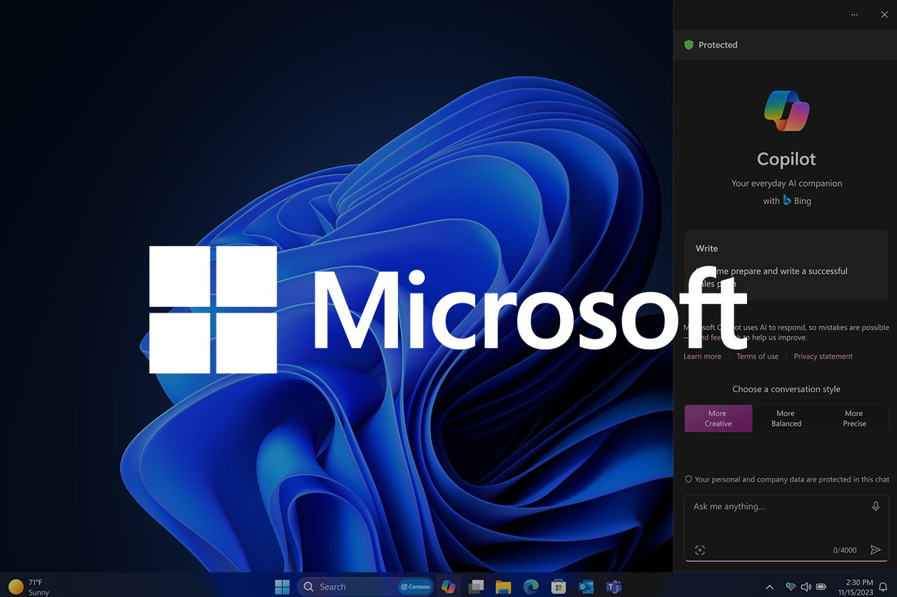Click the Bing logo under Copilot heading
This screenshot has width=897, height=597.
coord(787,200)
